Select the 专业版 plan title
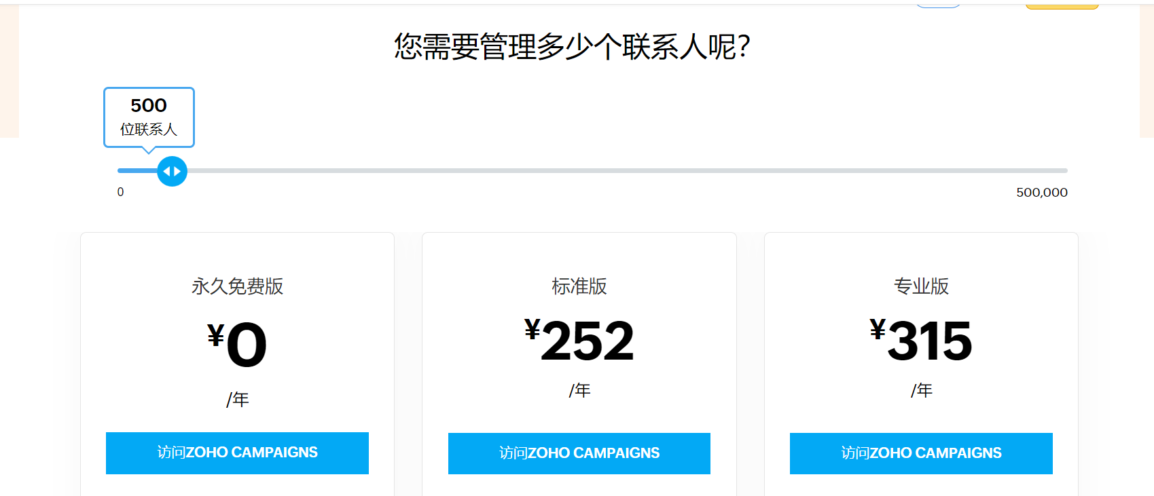The height and width of the screenshot is (496, 1154). click(921, 286)
